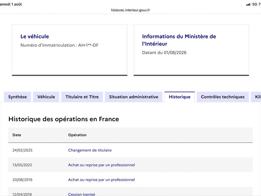The height and width of the screenshot is (196, 261).
Task: Select the Historique tab
Action: pos(180,97)
